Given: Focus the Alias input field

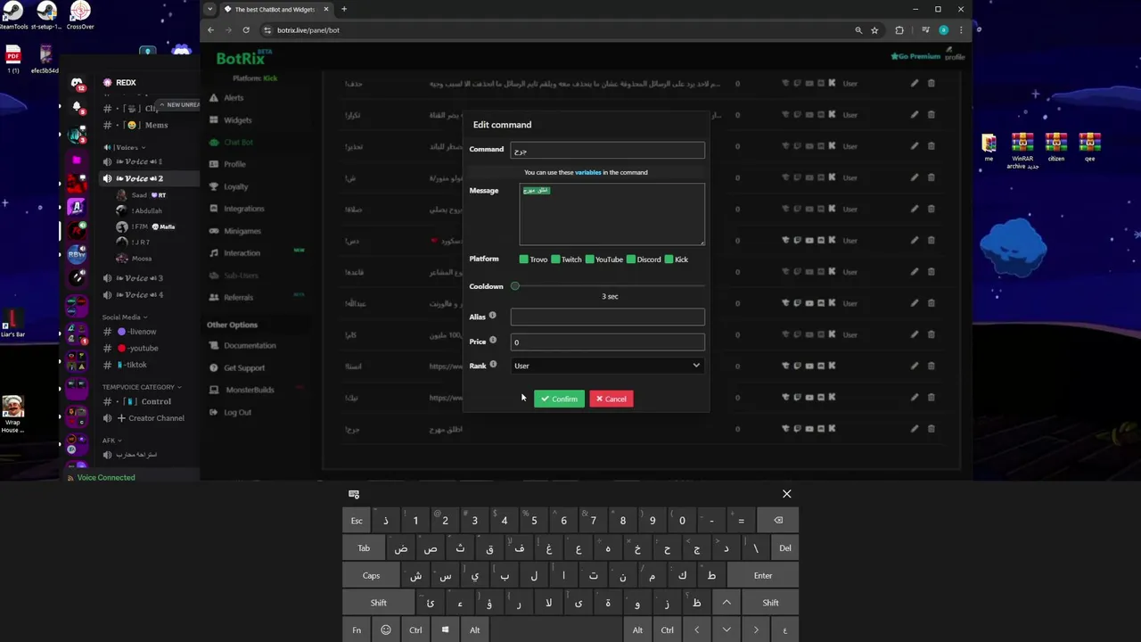Looking at the screenshot, I should 607,317.
